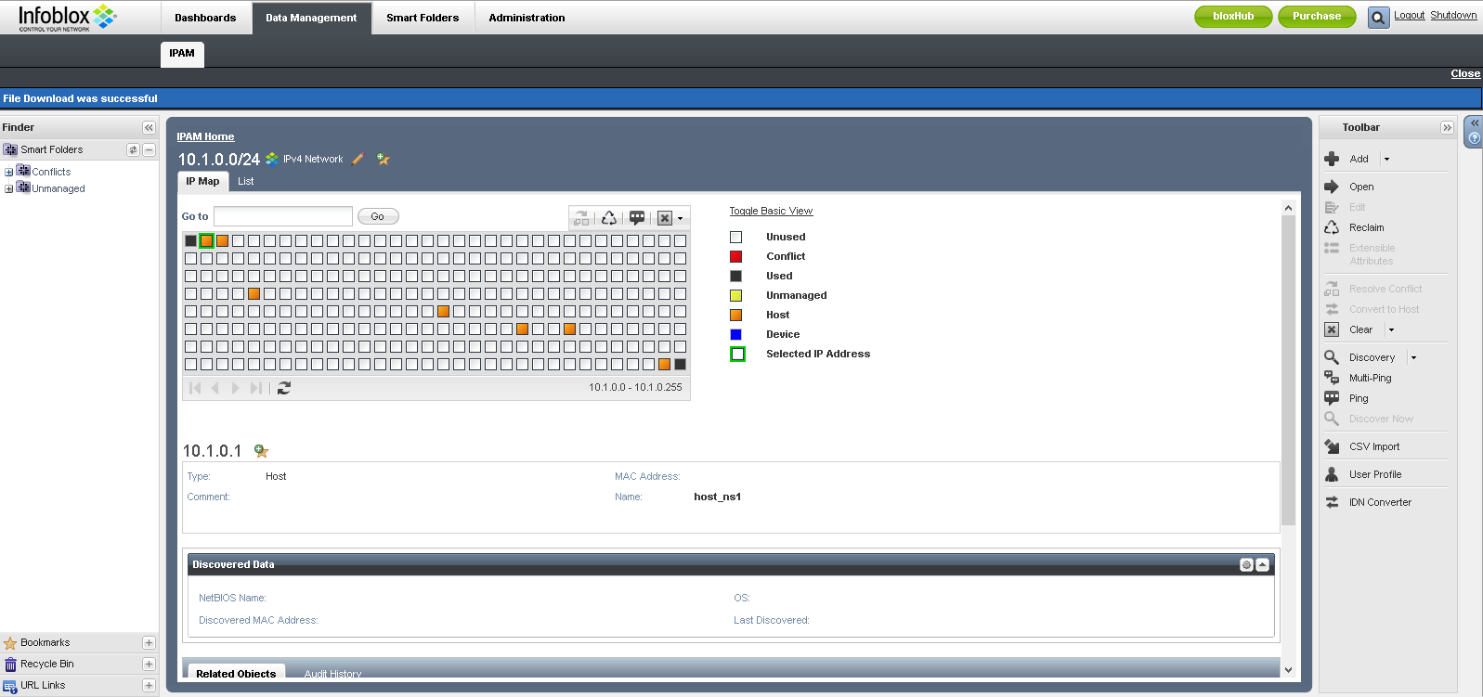The width and height of the screenshot is (1483, 697).
Task: Select the Related Objects tab
Action: coord(236,674)
